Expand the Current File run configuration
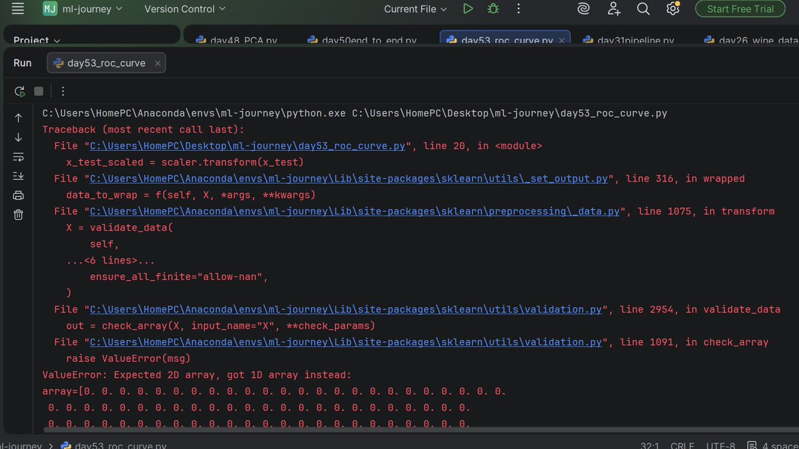The width and height of the screenshot is (799, 449). [x=415, y=9]
